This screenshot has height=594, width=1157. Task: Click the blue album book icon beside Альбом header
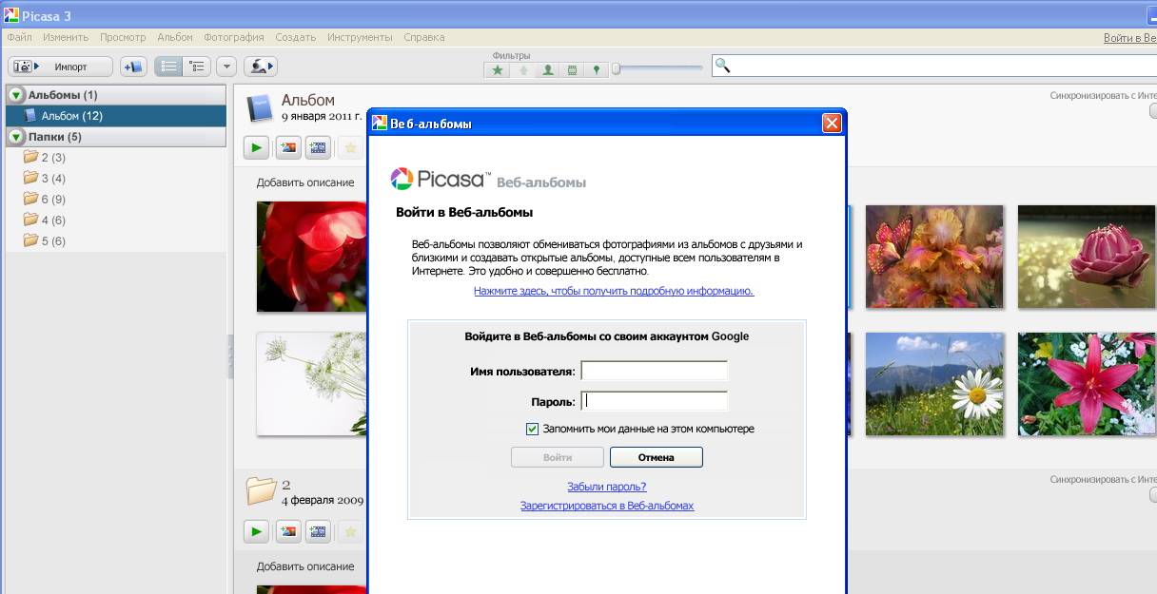[x=260, y=109]
